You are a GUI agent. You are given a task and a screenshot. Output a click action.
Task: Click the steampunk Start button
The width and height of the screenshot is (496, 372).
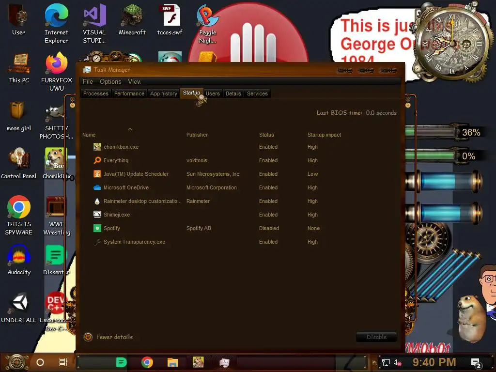pos(17,362)
